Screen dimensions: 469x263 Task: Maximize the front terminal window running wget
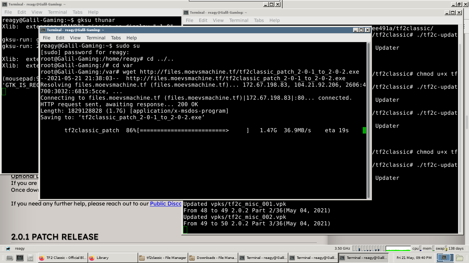point(361,30)
